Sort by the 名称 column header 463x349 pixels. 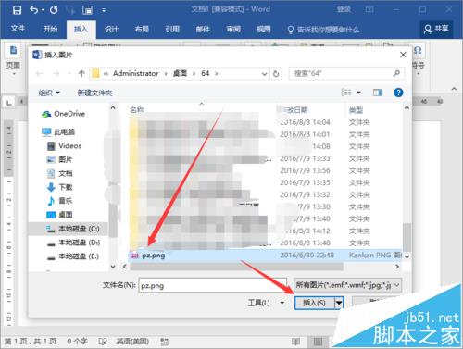pos(137,110)
